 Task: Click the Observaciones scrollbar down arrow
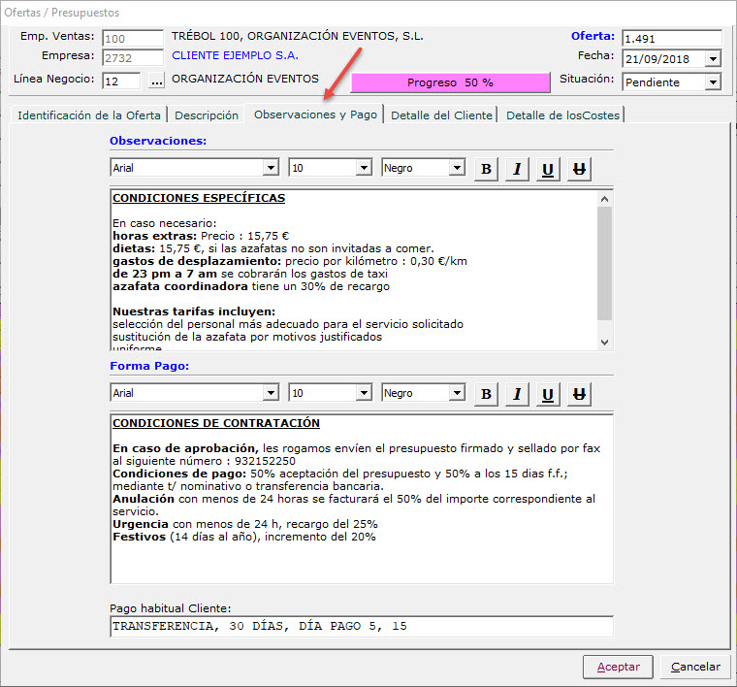[604, 342]
